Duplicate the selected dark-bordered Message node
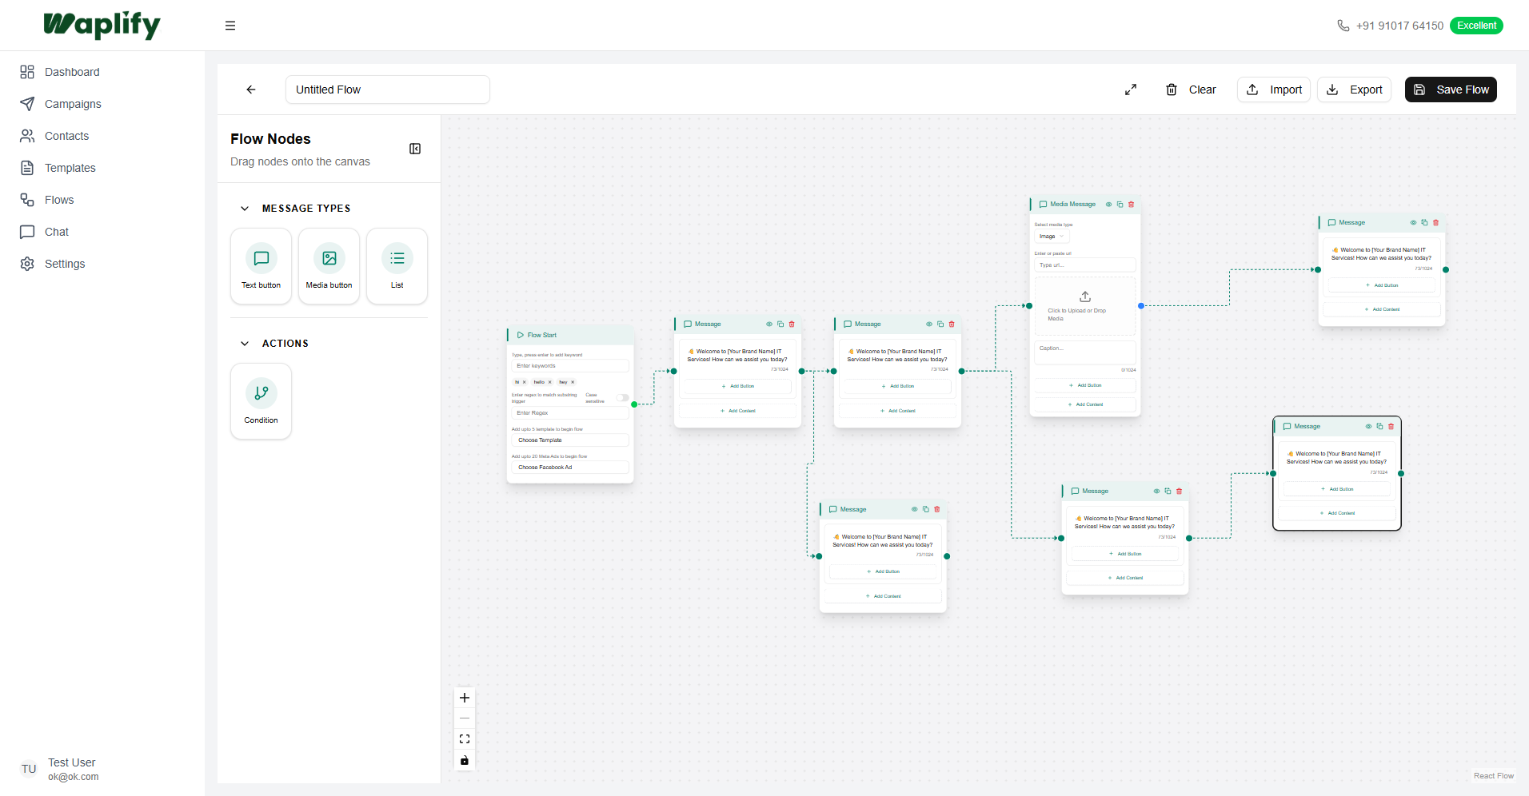 [x=1379, y=427]
